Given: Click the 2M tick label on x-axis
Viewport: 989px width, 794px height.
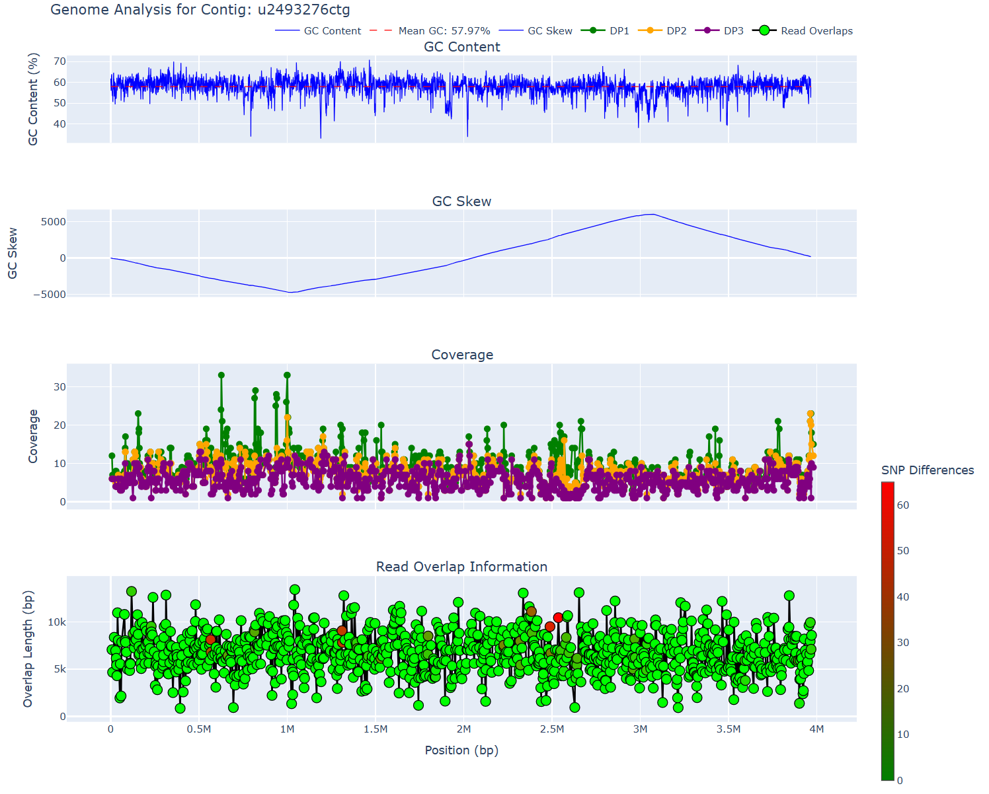Looking at the screenshot, I should (463, 729).
